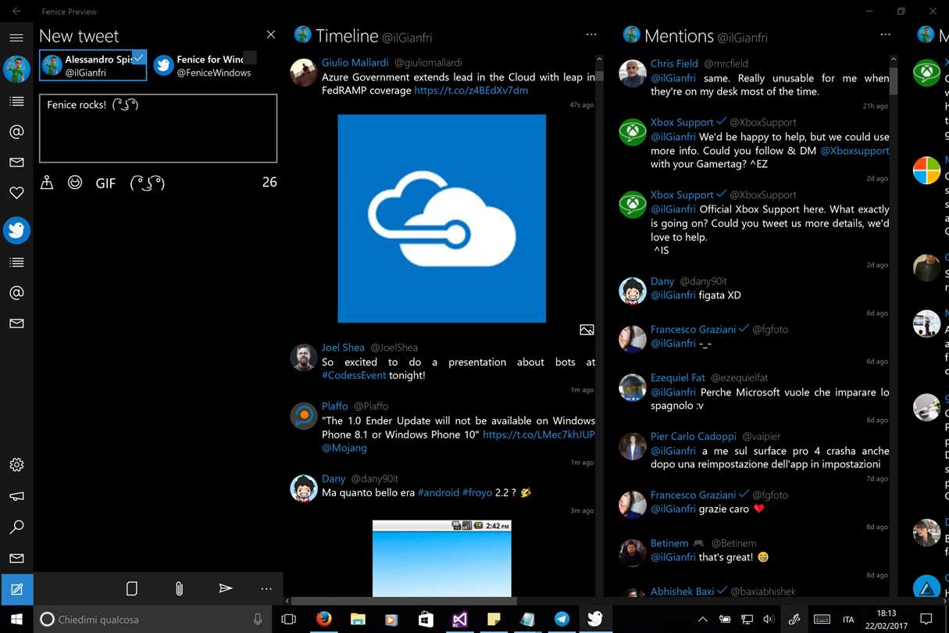The height and width of the screenshot is (633, 949).
Task: Open Betinem profile name in Mentions
Action: click(671, 543)
